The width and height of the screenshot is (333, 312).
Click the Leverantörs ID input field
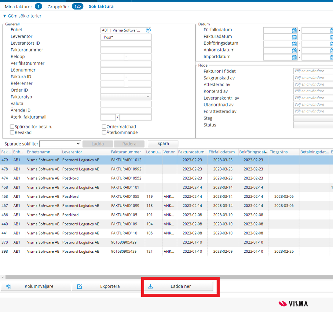pyautogui.click(x=126, y=44)
